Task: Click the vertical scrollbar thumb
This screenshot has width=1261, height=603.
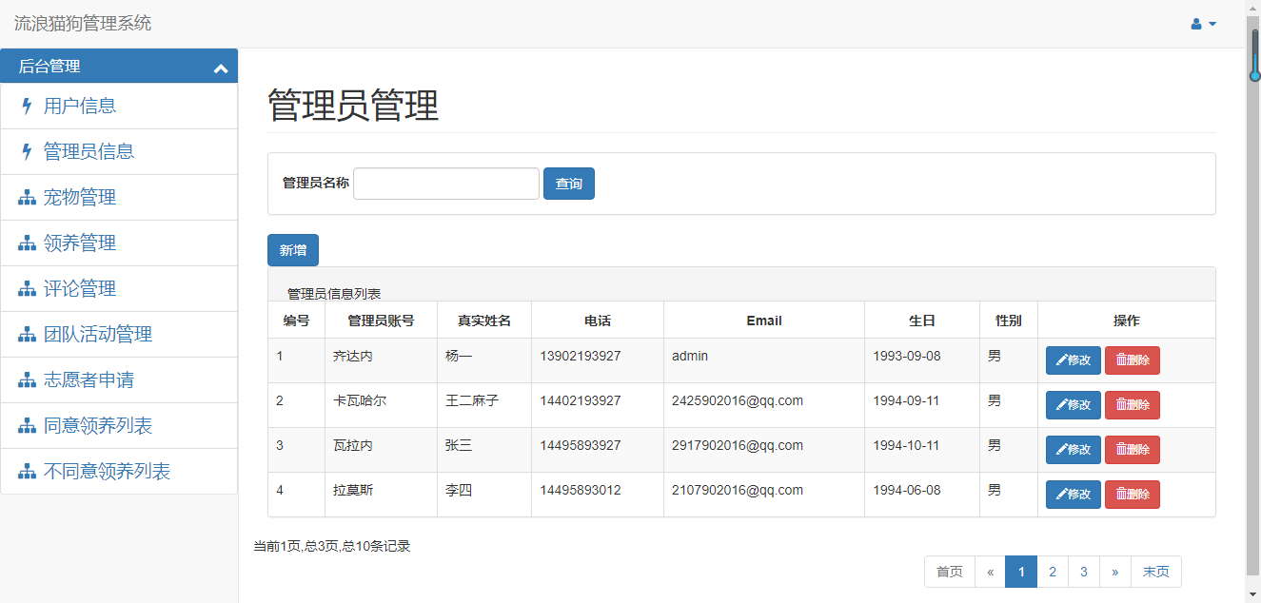Action: coord(1253,298)
